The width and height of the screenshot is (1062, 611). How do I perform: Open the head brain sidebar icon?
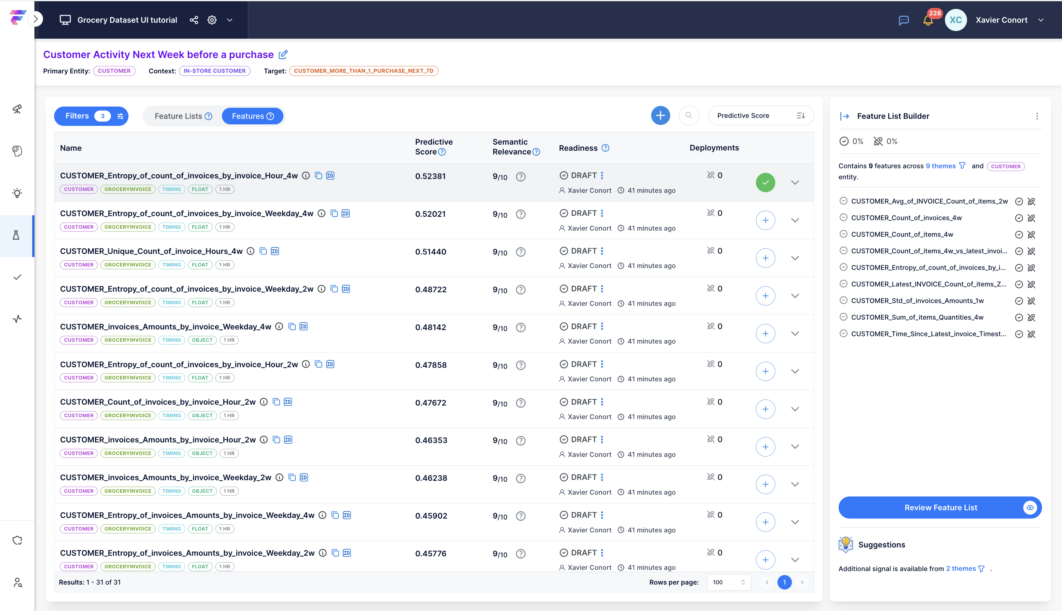(17, 151)
